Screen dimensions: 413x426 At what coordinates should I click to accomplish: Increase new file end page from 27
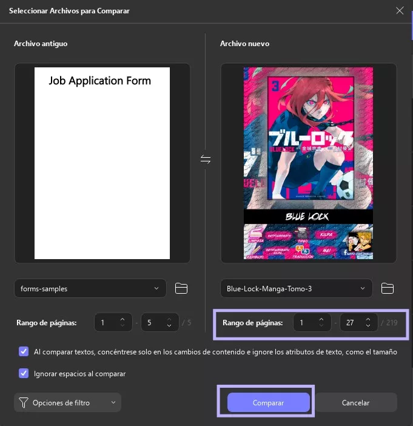pyautogui.click(x=368, y=319)
